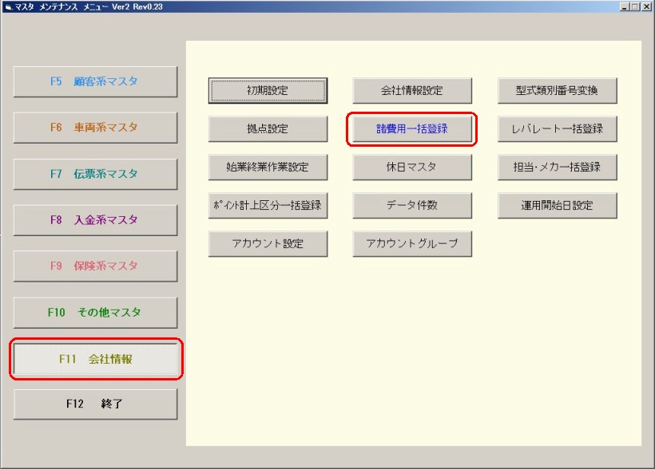This screenshot has height=469, width=655.
Task: Click レバレート一括登録
Action: coord(557,129)
